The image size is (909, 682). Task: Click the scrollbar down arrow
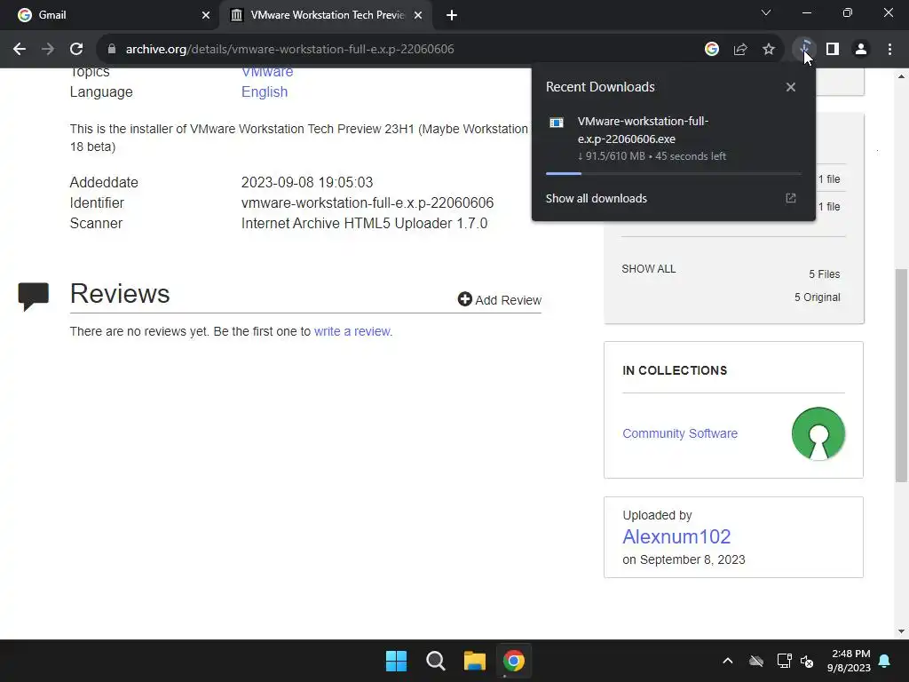901,631
